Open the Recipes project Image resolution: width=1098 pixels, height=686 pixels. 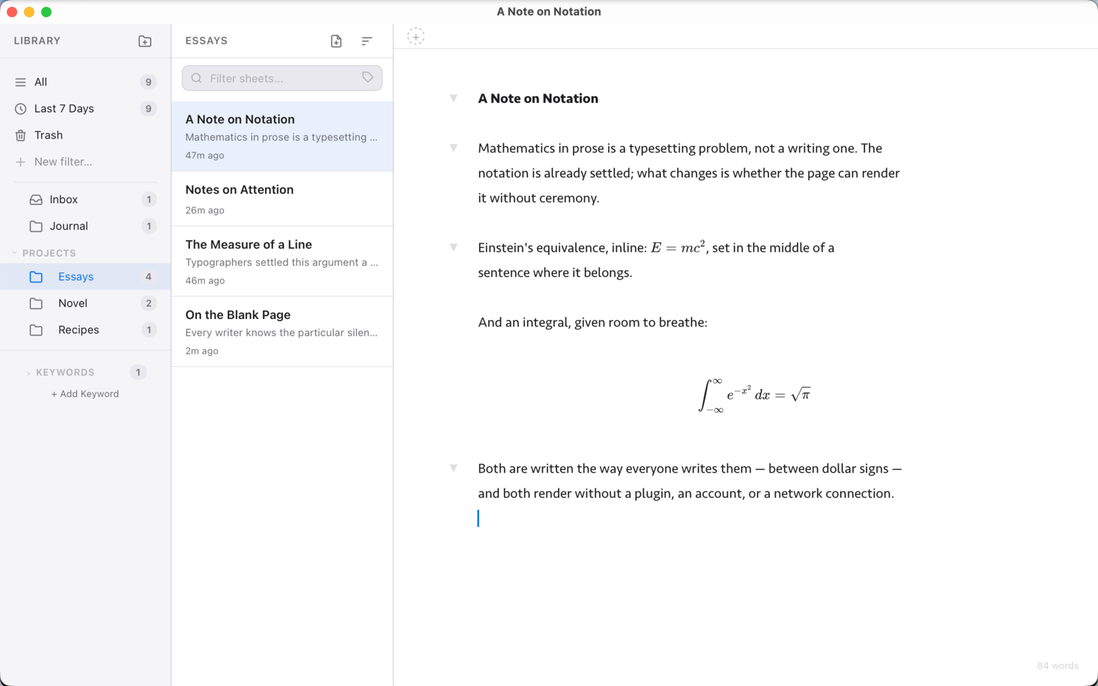(85, 330)
